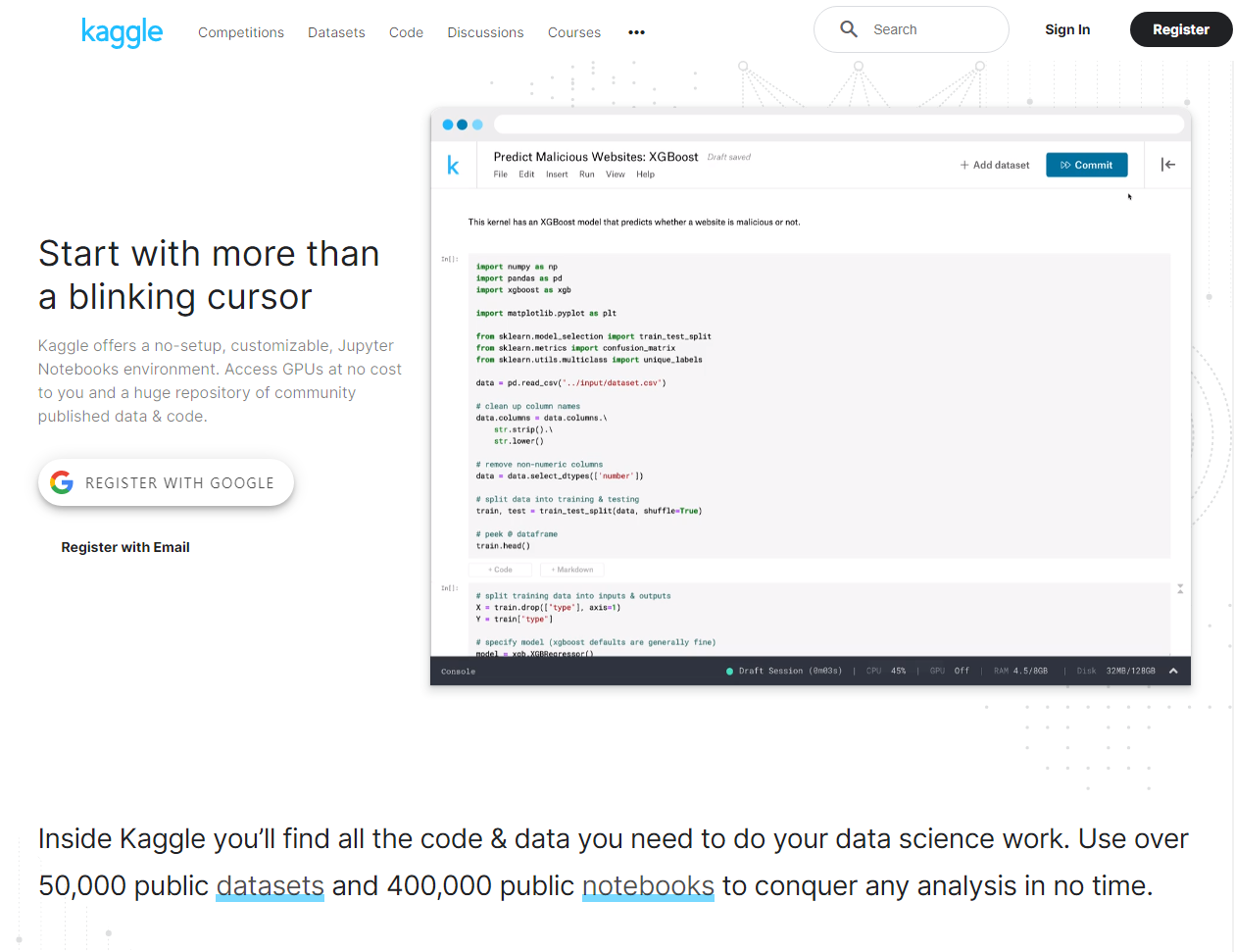Screen dimensions: 1234x952
Task: Click the Sign In link
Action: tap(1067, 29)
